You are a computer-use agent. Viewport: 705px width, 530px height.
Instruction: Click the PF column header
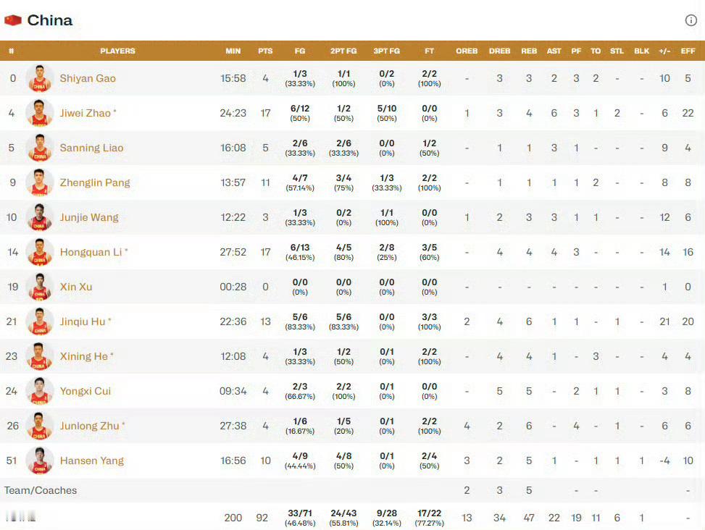[576, 51]
